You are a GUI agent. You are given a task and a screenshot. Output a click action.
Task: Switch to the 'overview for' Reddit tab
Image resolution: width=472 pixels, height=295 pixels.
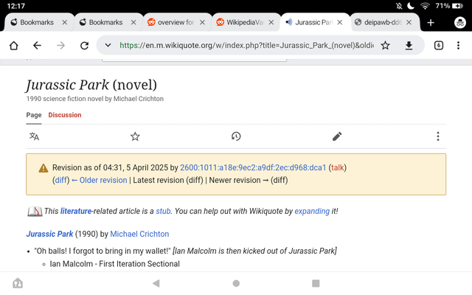[171, 22]
